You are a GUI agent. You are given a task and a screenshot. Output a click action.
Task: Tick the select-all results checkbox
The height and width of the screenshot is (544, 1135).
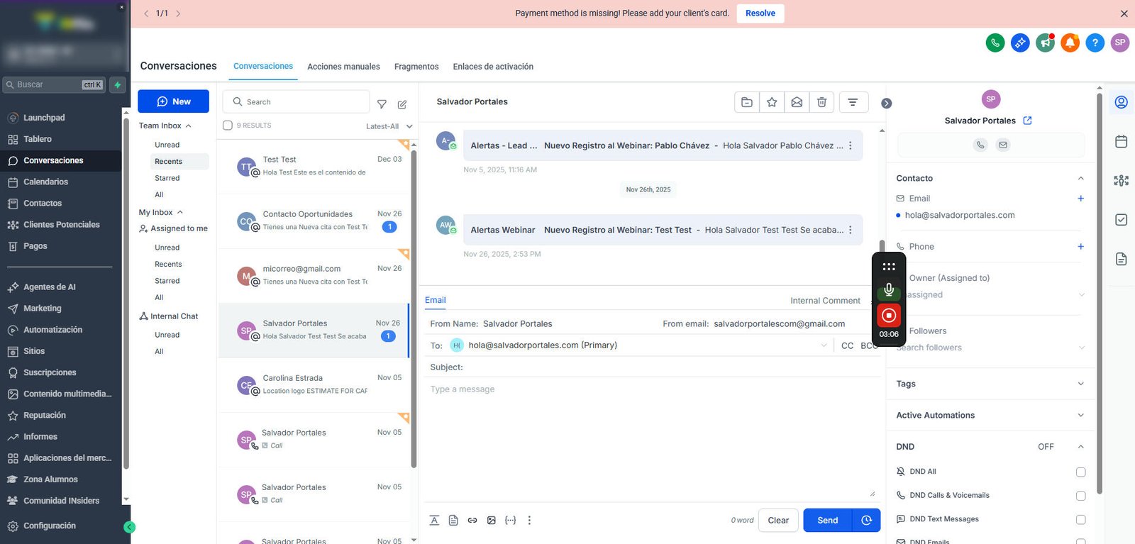tap(228, 126)
